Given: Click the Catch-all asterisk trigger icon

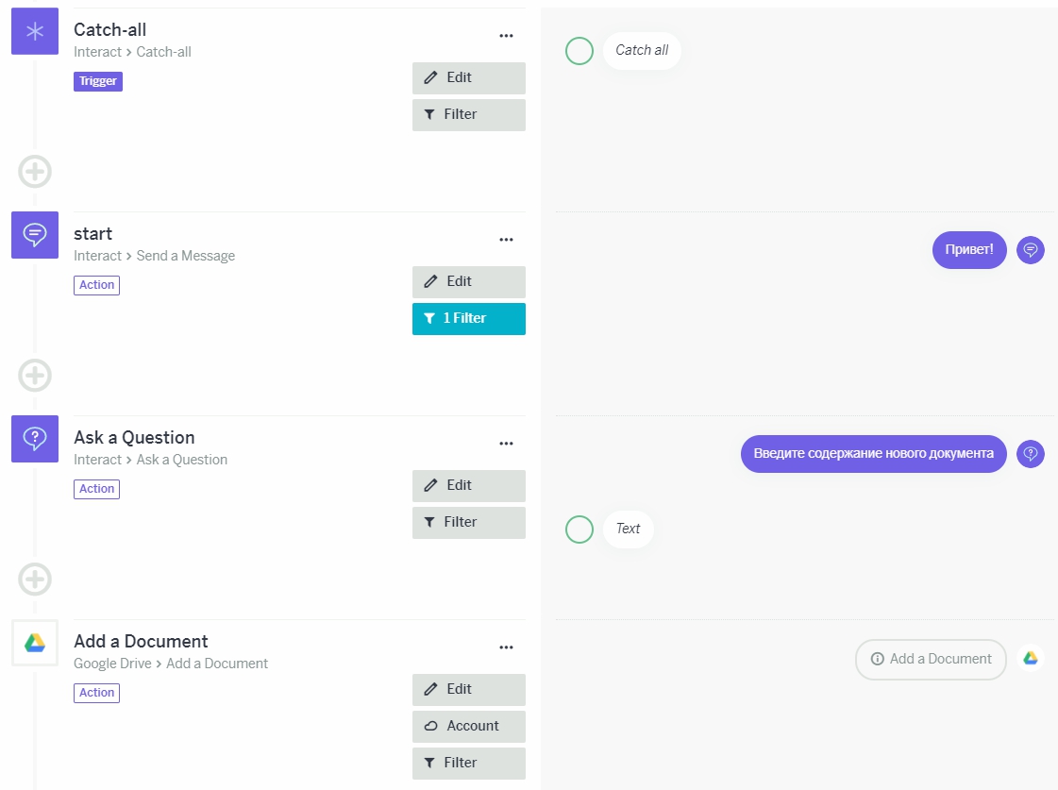Looking at the screenshot, I should point(34,31).
